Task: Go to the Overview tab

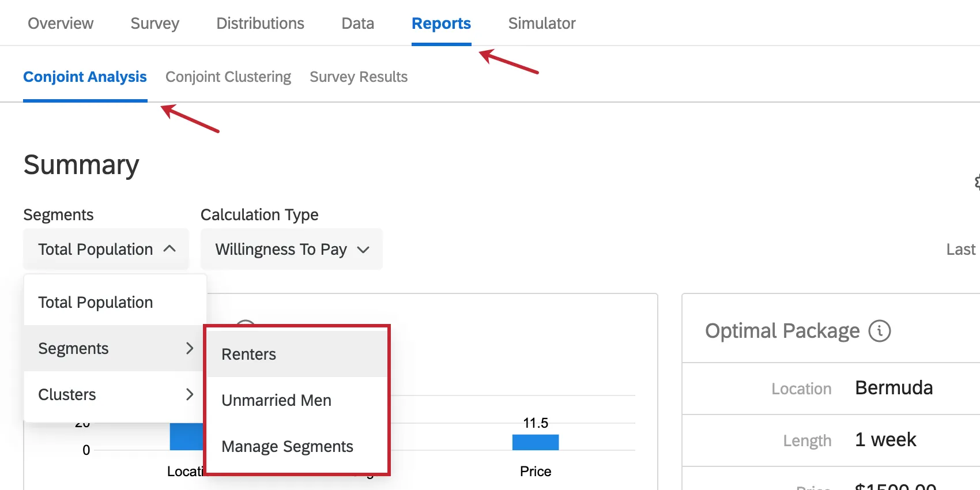Action: pyautogui.click(x=61, y=24)
